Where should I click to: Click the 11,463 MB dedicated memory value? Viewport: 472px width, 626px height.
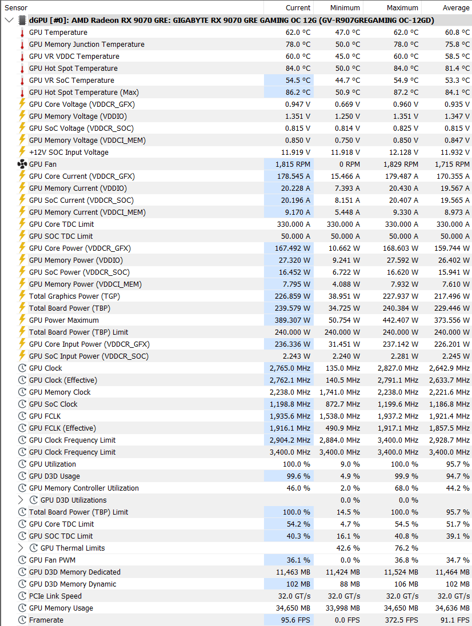coord(293,572)
